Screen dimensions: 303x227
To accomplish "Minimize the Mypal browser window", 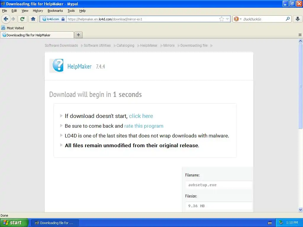I will point(286,4).
